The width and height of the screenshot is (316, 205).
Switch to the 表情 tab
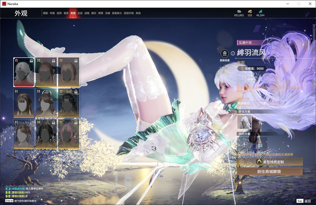tap(101, 13)
